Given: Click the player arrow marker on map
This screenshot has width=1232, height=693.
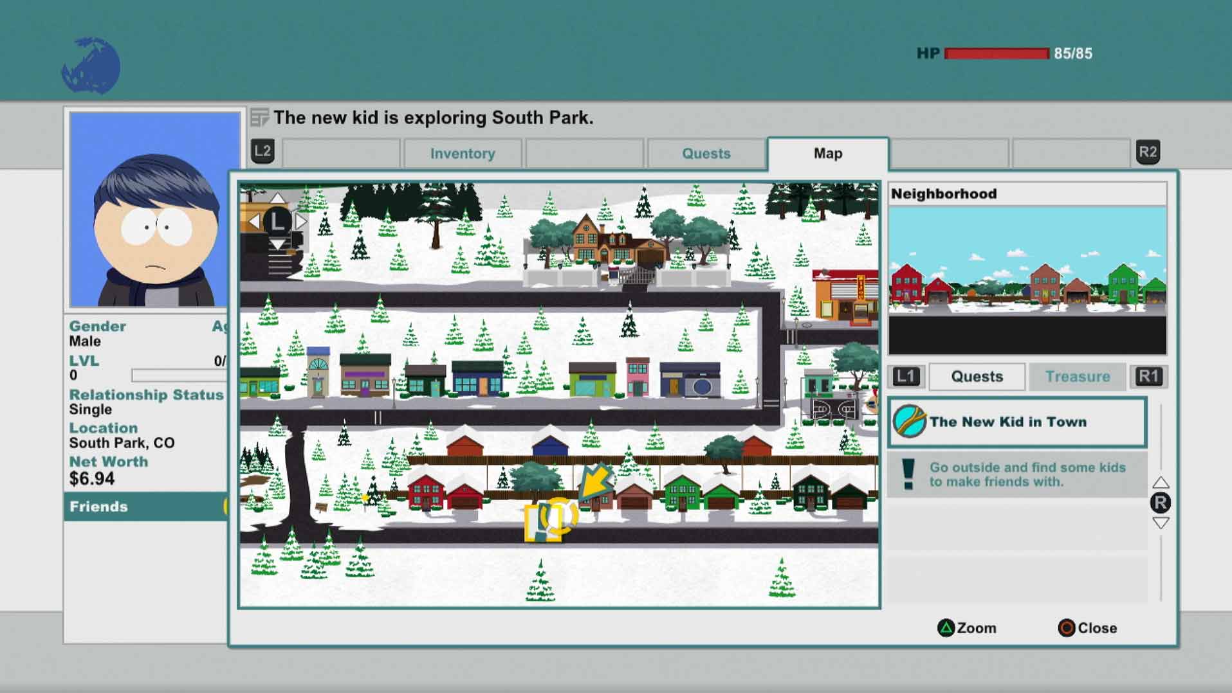Looking at the screenshot, I should tap(596, 482).
